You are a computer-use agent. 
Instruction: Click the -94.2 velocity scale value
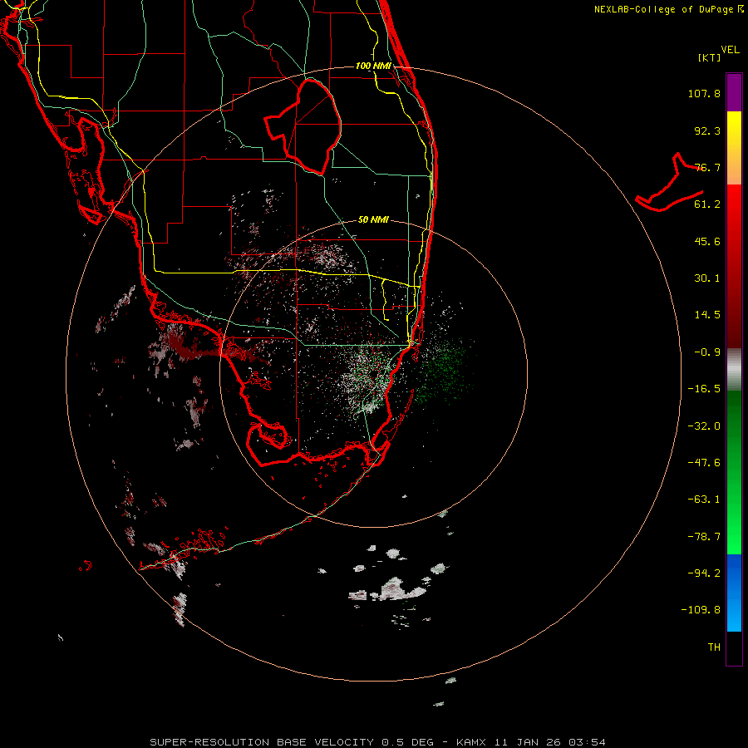(704, 573)
